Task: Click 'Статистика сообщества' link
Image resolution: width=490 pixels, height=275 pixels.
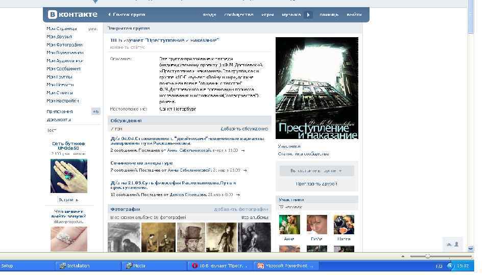Action: [303, 154]
